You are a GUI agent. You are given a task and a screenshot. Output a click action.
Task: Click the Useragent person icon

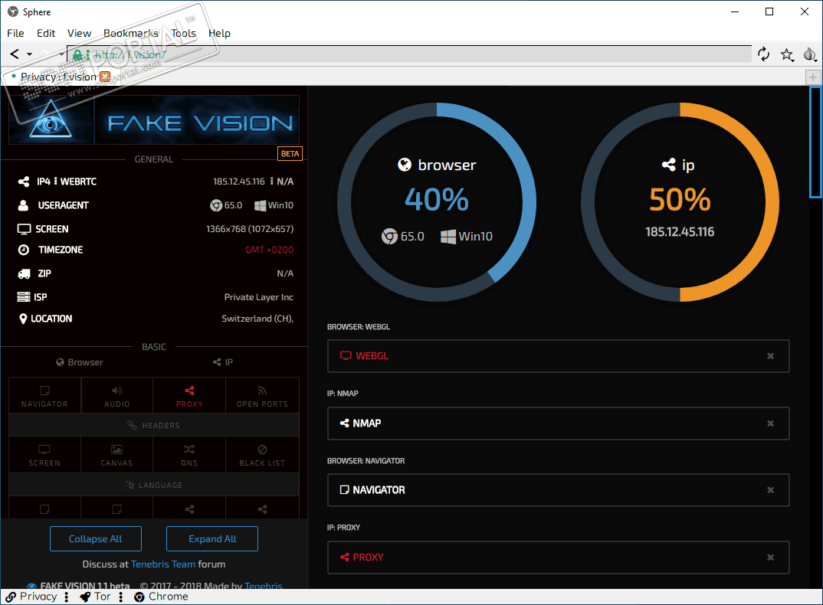click(23, 205)
